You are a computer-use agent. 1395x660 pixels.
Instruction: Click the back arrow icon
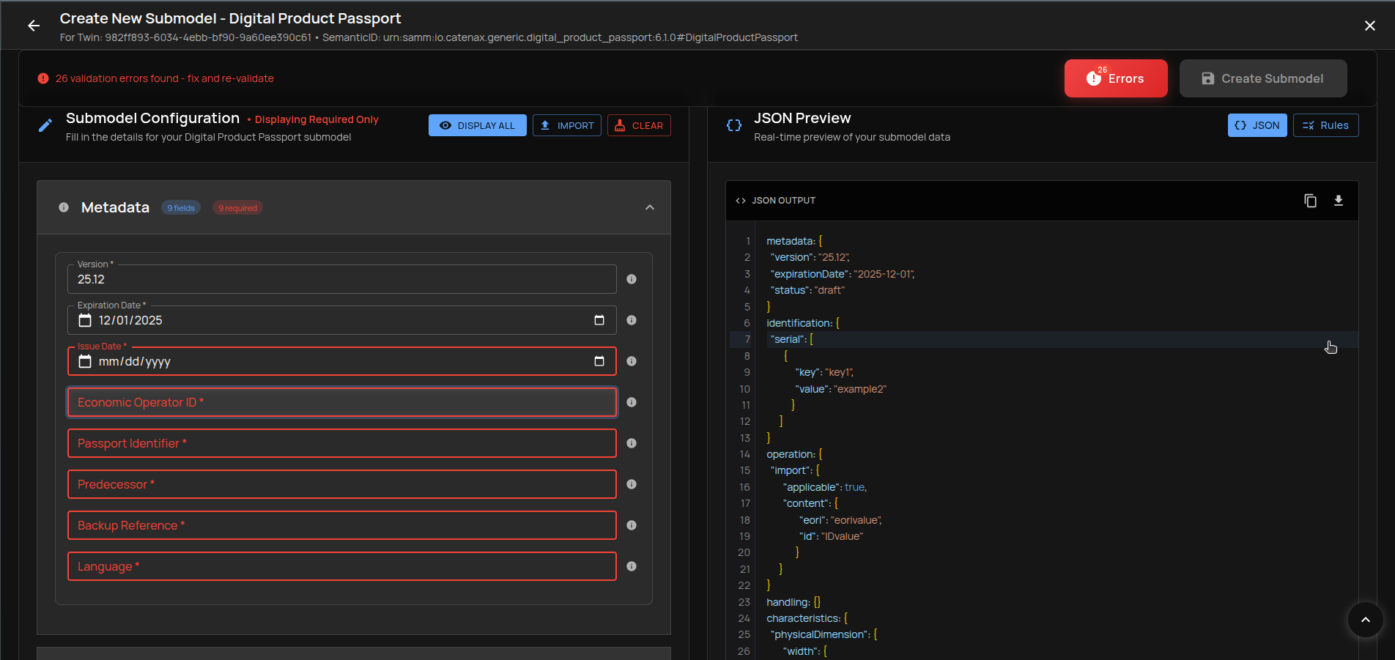34,26
